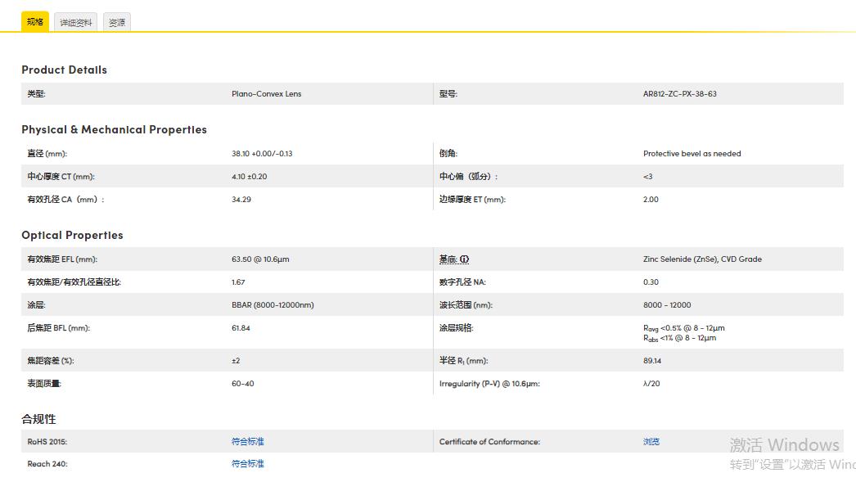Open the 规格 tab
The height and width of the screenshot is (491, 856).
pyautogui.click(x=35, y=22)
